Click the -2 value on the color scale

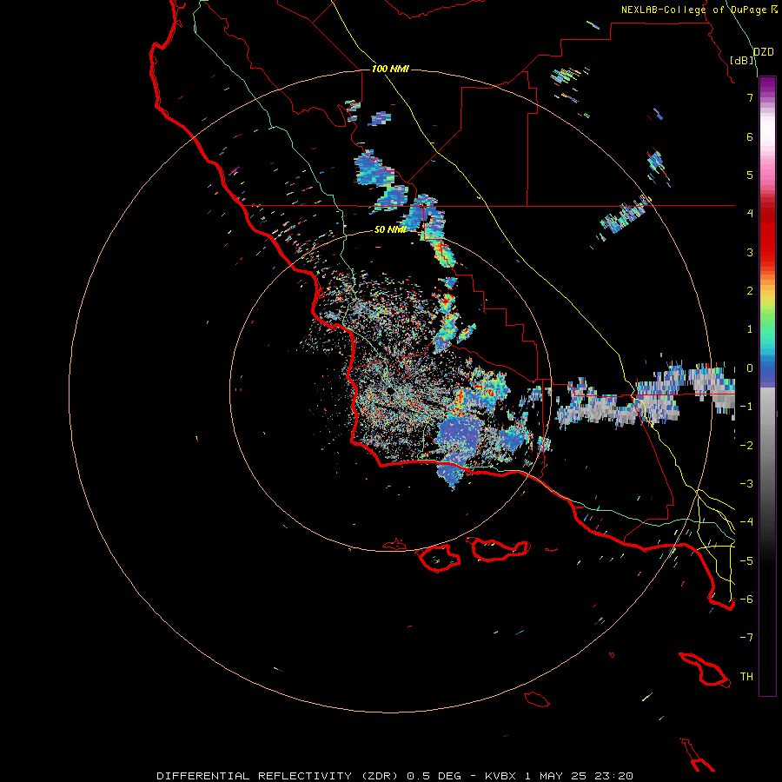(746, 446)
